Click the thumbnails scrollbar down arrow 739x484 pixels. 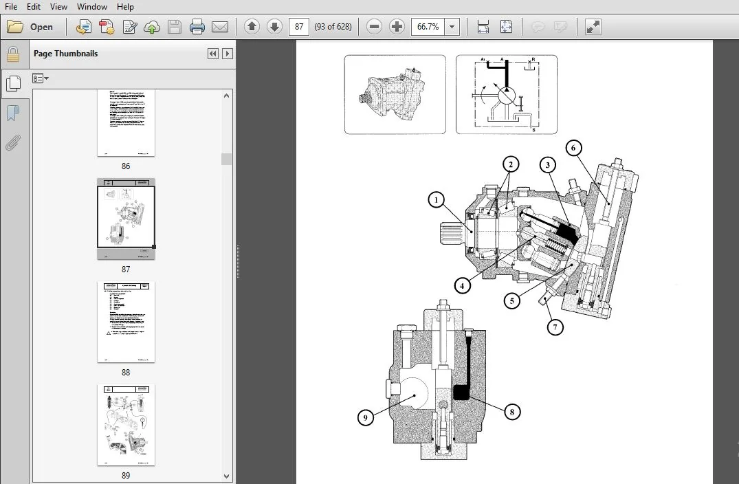[x=227, y=476]
